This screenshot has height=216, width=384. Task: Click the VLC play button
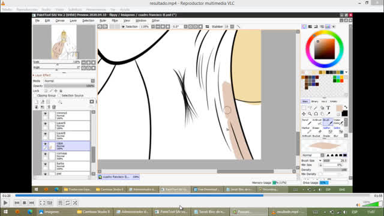click(5, 203)
